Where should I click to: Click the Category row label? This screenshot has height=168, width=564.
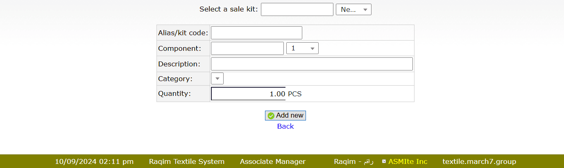pos(175,79)
